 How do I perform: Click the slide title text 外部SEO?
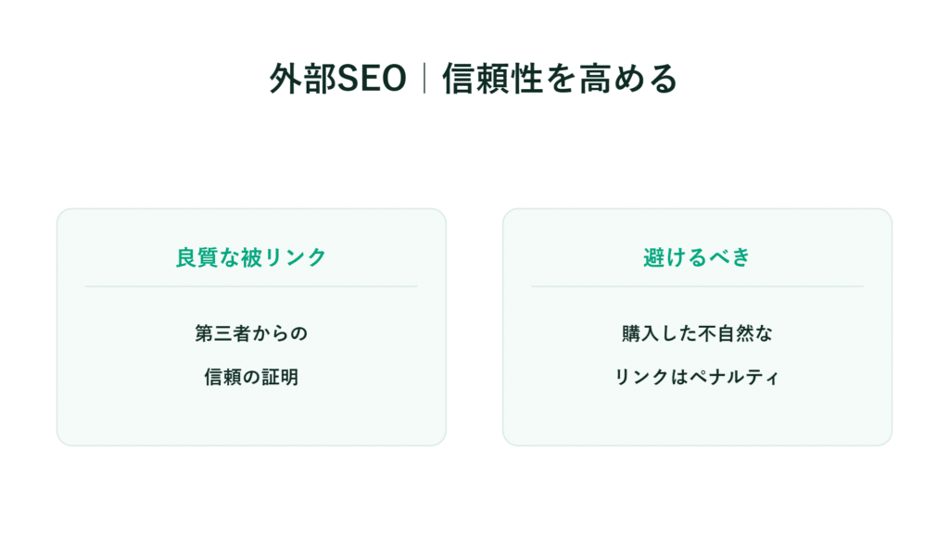coord(337,79)
